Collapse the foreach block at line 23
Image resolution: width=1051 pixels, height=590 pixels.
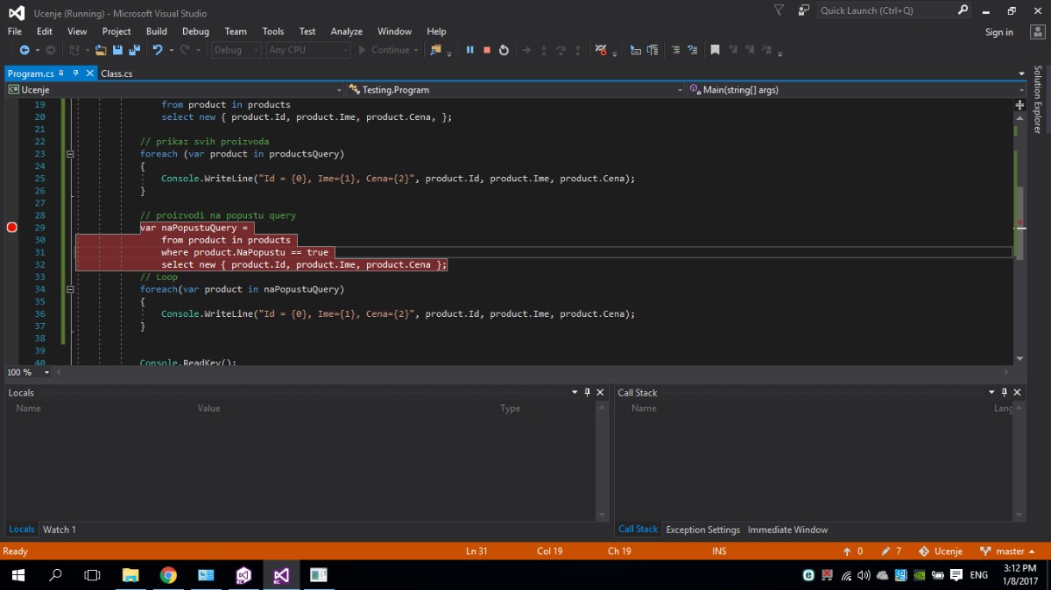point(70,154)
